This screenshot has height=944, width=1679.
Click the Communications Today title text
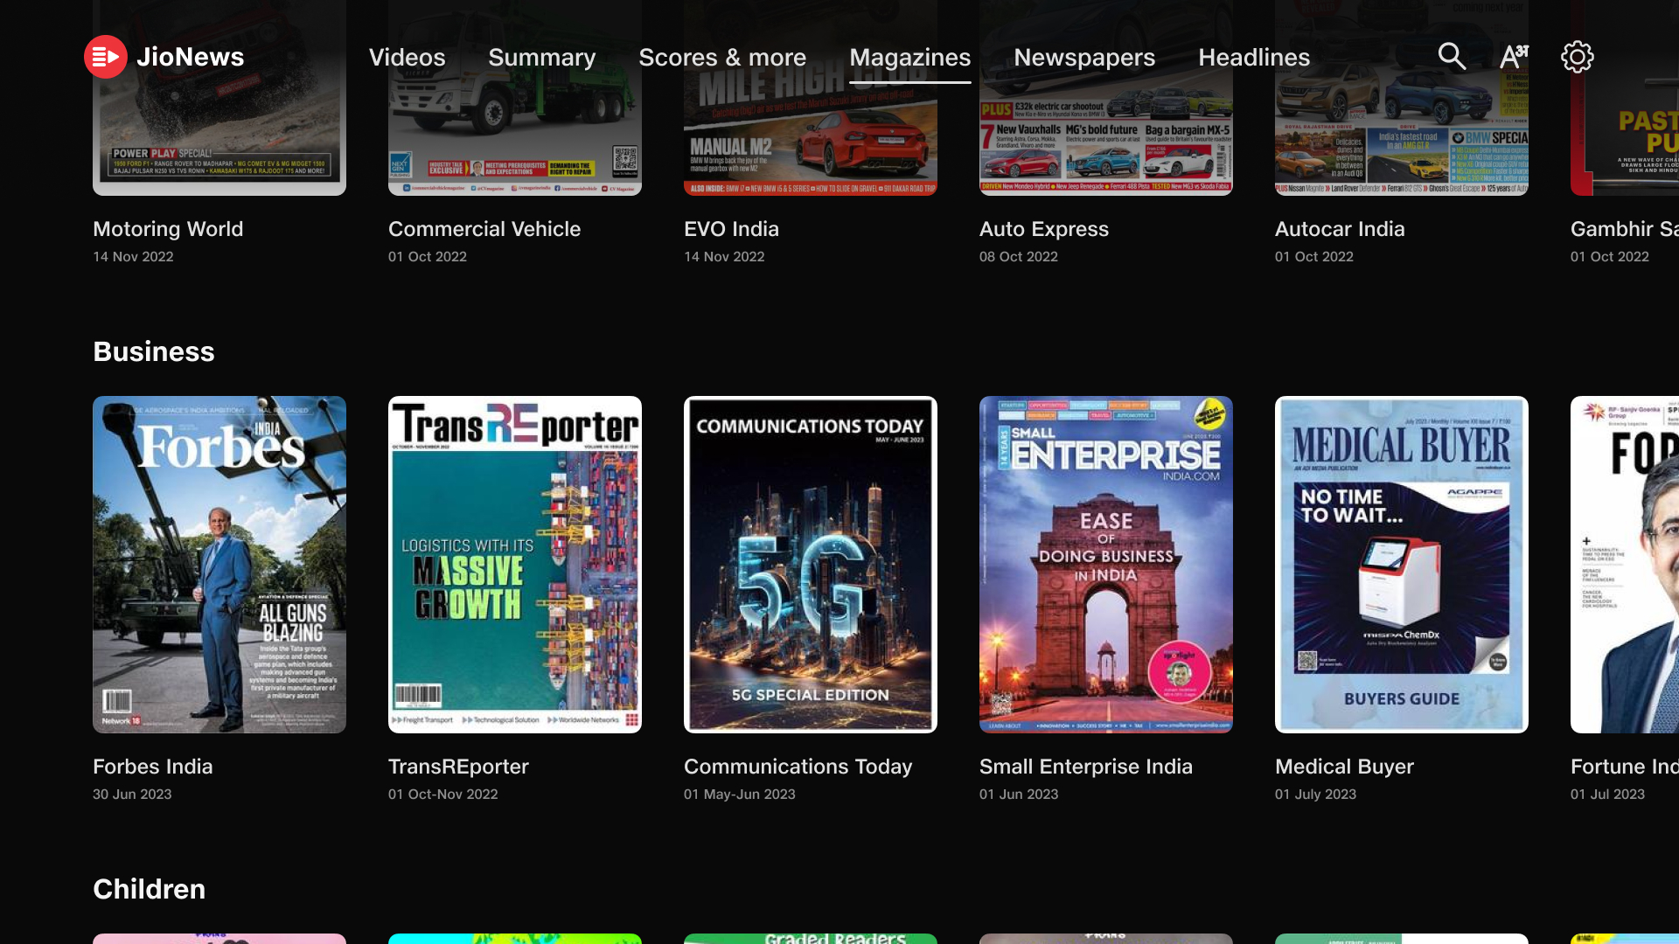click(x=798, y=767)
